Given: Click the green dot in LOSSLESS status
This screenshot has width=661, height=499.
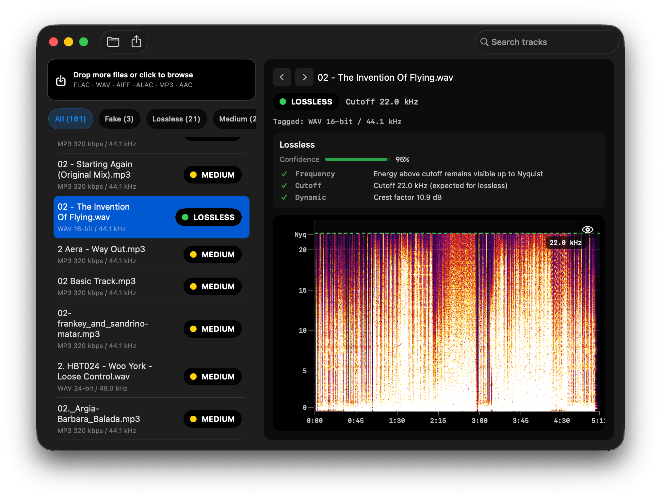Looking at the screenshot, I should [x=283, y=102].
